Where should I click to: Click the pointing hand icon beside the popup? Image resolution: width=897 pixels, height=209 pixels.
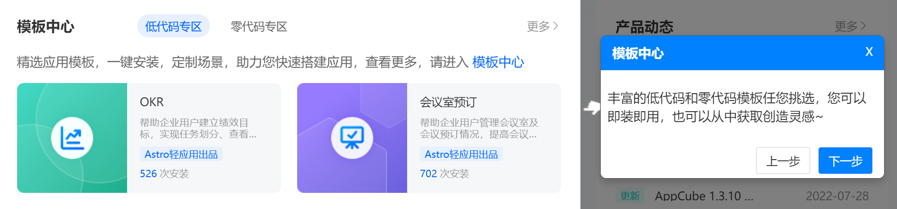[592, 108]
